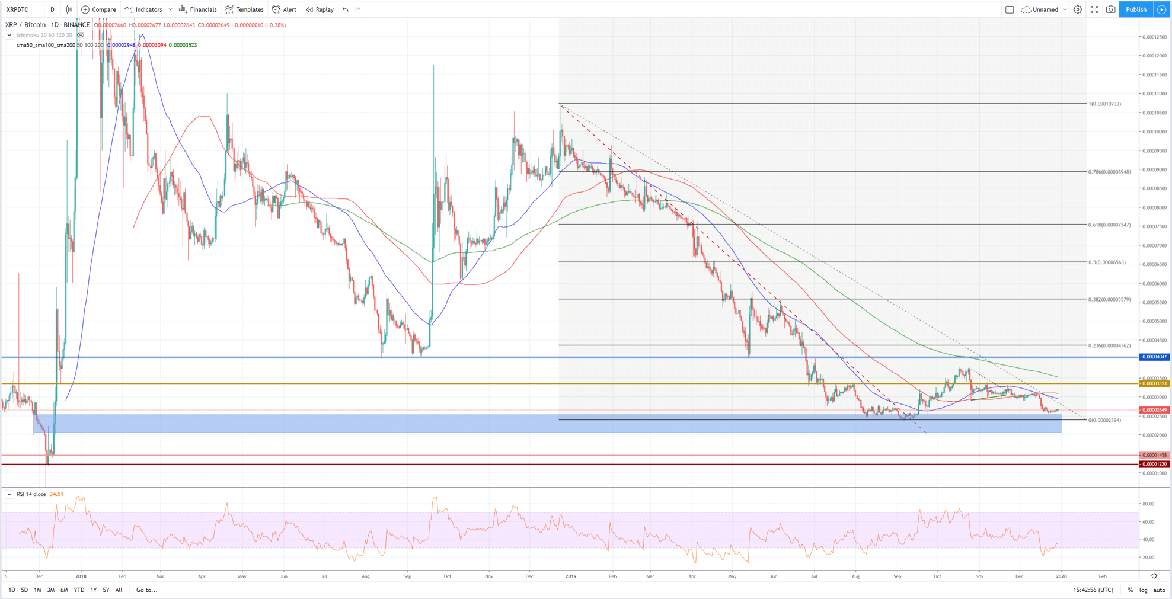Click the play icon next to Publish
Image resolution: width=1172 pixels, height=599 pixels.
[1161, 9]
